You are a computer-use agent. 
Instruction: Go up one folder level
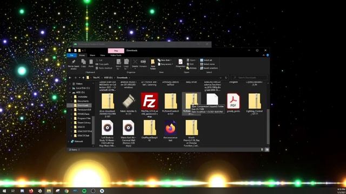click(x=83, y=78)
